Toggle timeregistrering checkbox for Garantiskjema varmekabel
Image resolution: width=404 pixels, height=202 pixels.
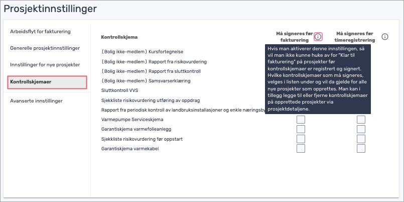[361, 148]
